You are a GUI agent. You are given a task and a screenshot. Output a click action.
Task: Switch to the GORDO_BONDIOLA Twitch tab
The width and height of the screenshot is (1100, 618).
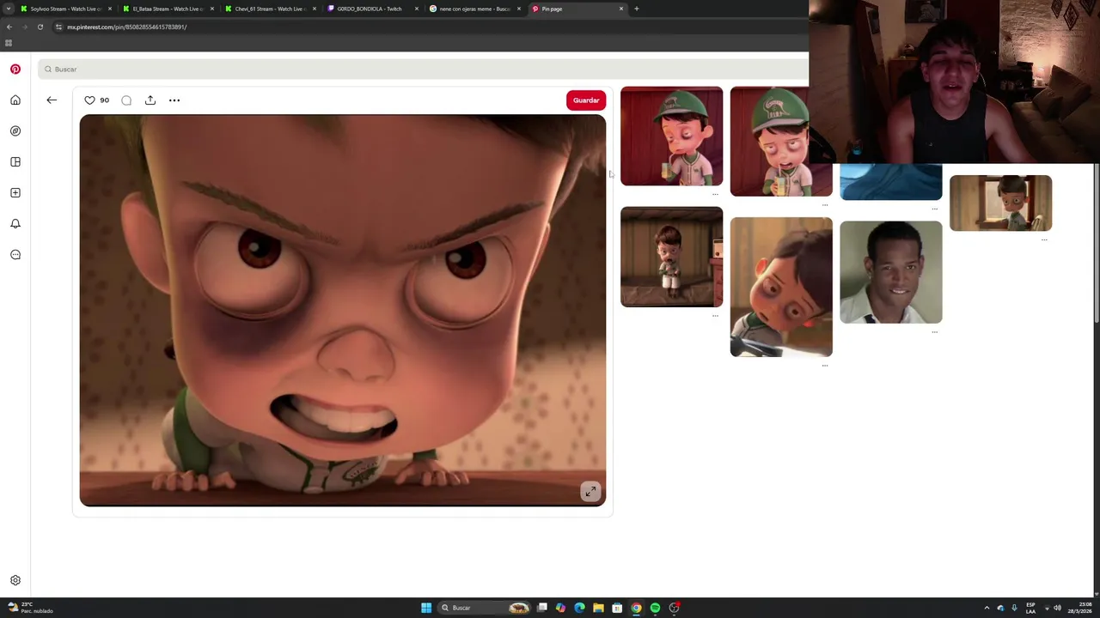click(372, 9)
